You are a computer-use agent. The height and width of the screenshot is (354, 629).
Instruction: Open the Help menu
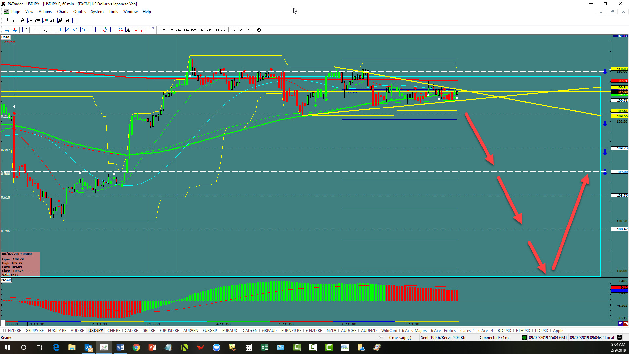(x=147, y=12)
